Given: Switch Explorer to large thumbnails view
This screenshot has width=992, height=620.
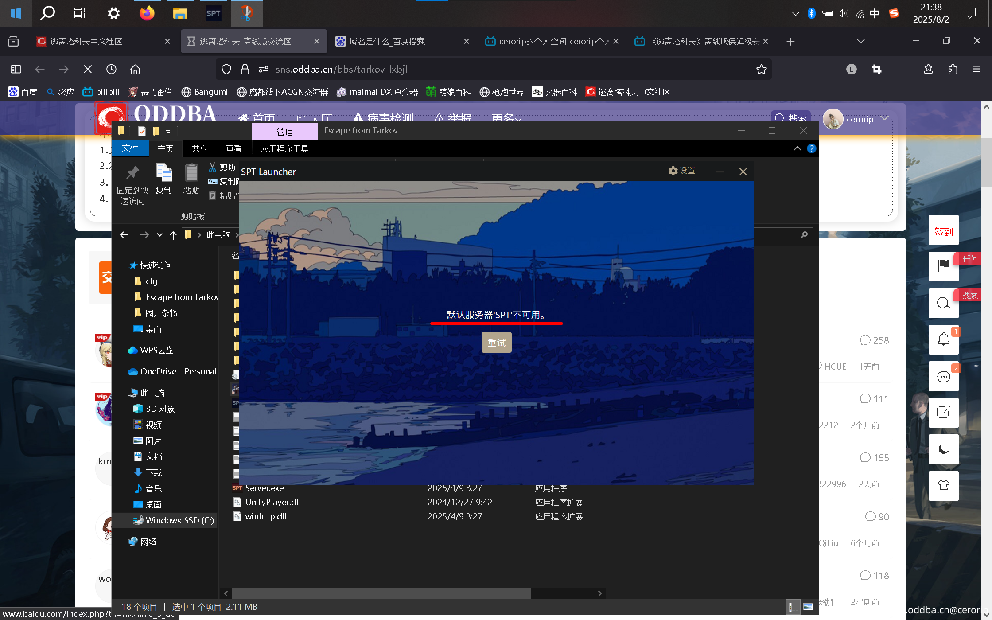Looking at the screenshot, I should [x=808, y=607].
